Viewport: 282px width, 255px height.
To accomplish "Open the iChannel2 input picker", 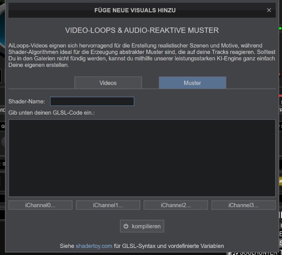I will point(176,205).
